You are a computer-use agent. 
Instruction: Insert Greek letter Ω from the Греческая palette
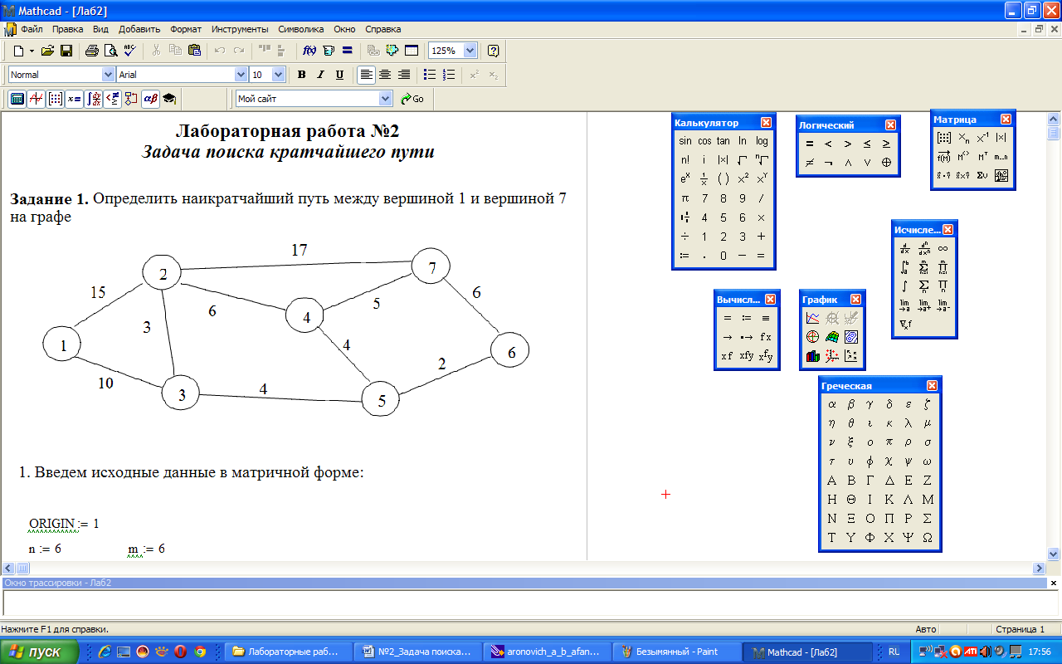pyautogui.click(x=927, y=538)
